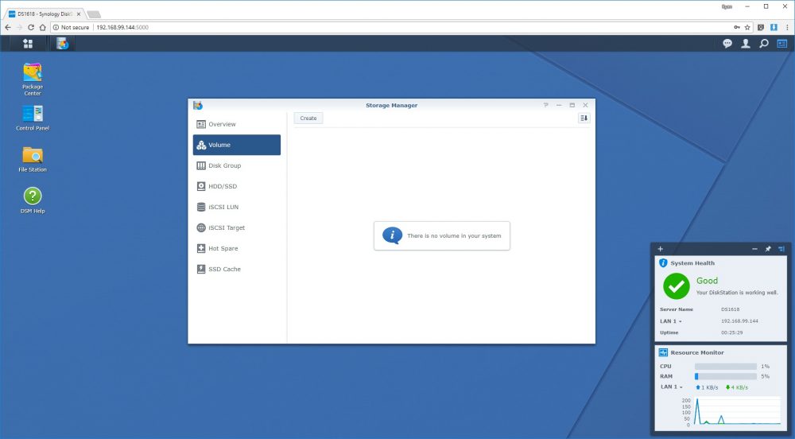The height and width of the screenshot is (439, 795).
Task: Minimize the widget panel
Action: (754, 249)
